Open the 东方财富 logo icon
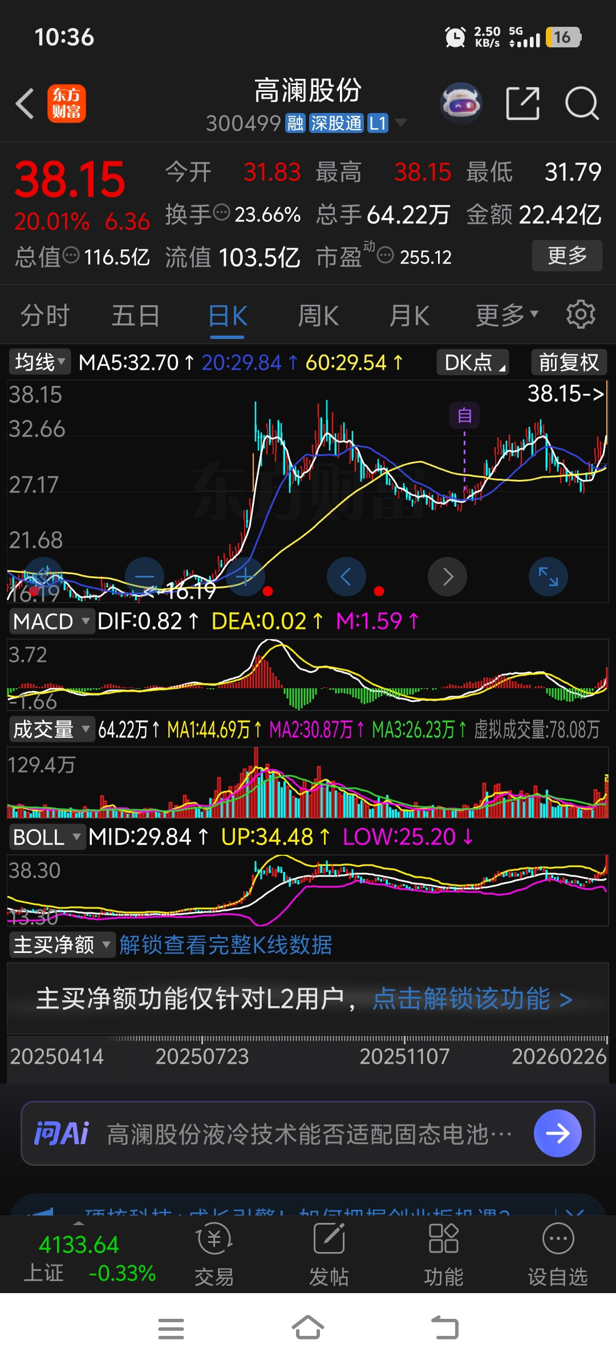This screenshot has width=616, height=1365. [67, 103]
